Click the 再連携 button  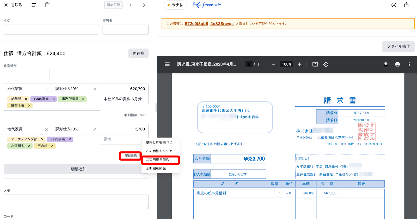[x=138, y=53]
